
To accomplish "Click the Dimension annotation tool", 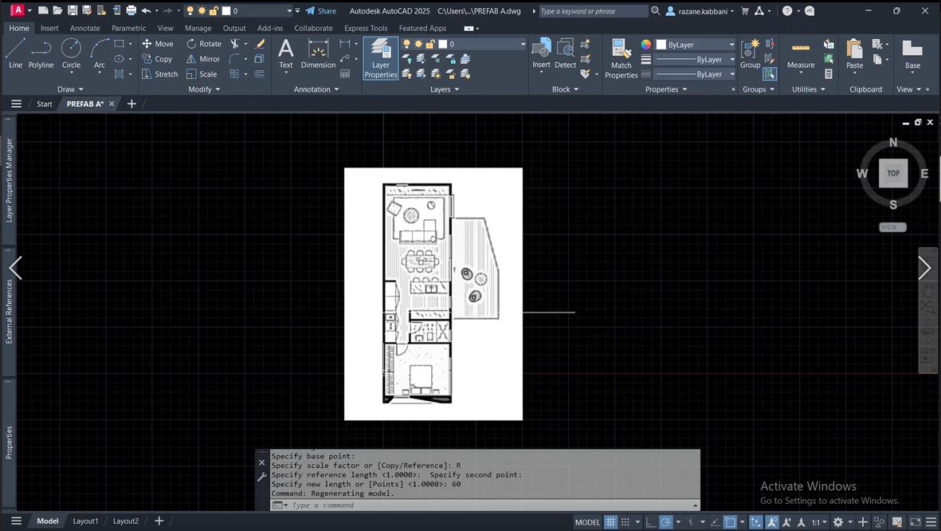I will (x=318, y=54).
